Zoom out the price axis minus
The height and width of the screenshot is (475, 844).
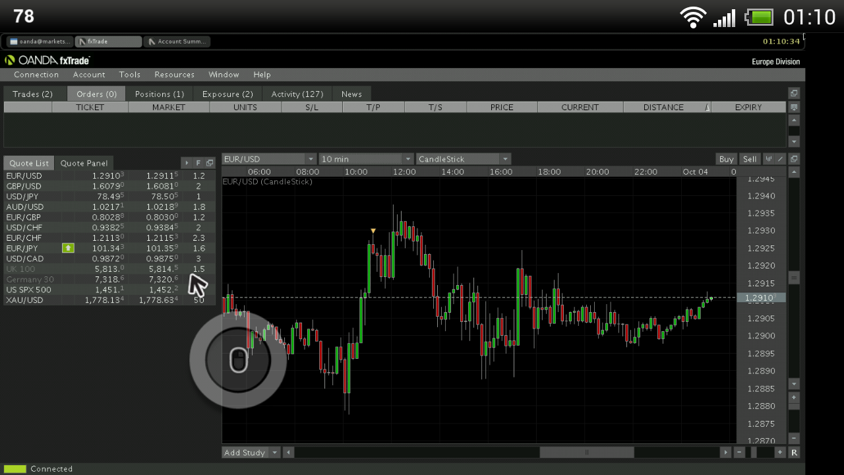794,438
